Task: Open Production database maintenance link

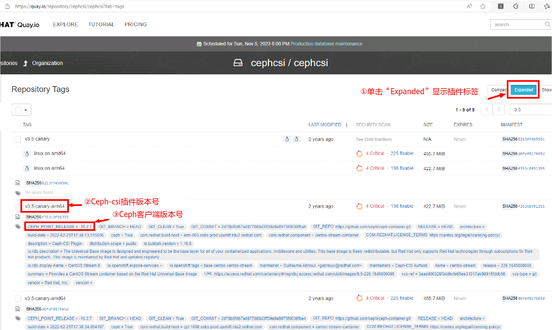Action: click(x=326, y=44)
